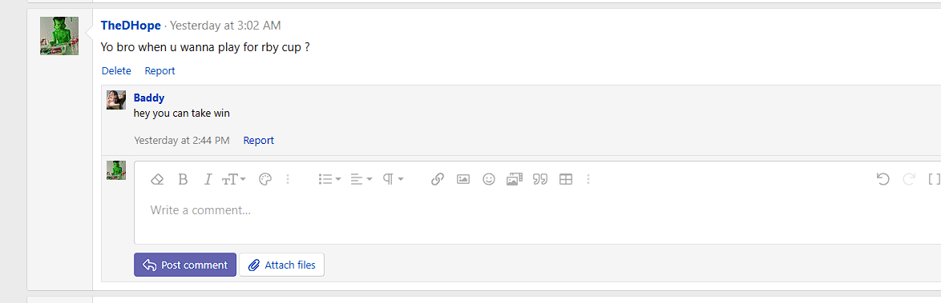The image size is (941, 303).
Task: Toggle BB code mode brackets icon
Action: [x=935, y=179]
